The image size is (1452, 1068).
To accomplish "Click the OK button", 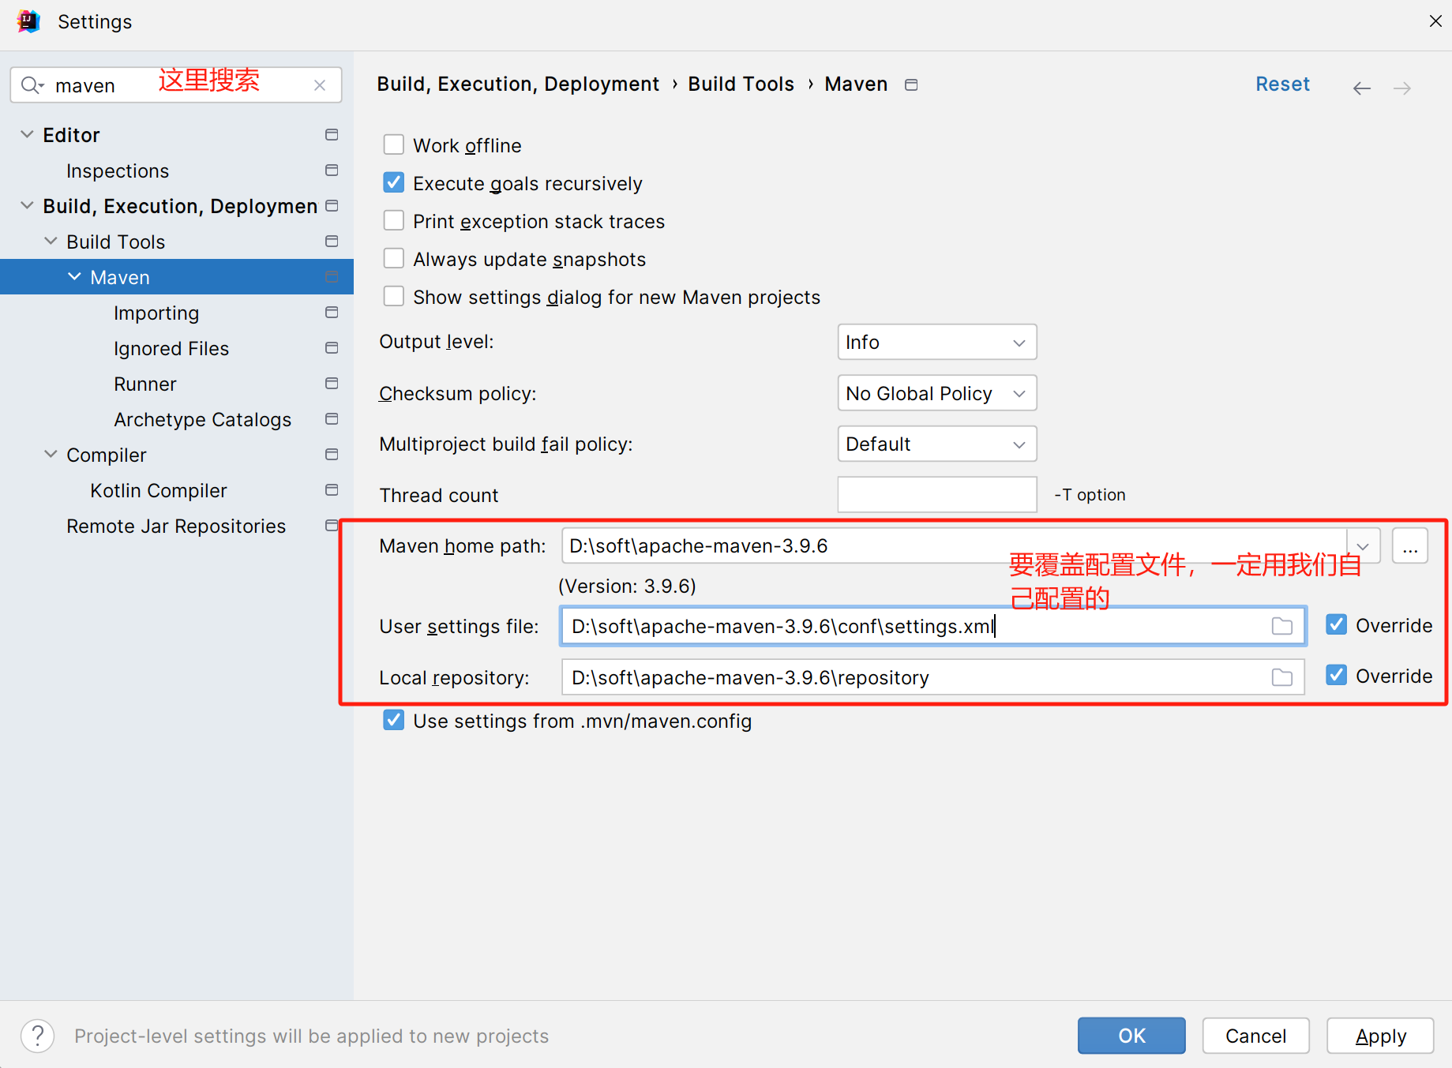I will (x=1131, y=1036).
